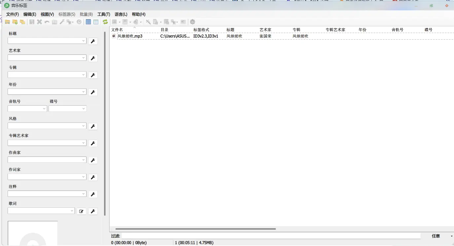Image resolution: width=454 pixels, height=246 pixels.
Task: Open the lyrics edit pencil button
Action: (81, 211)
